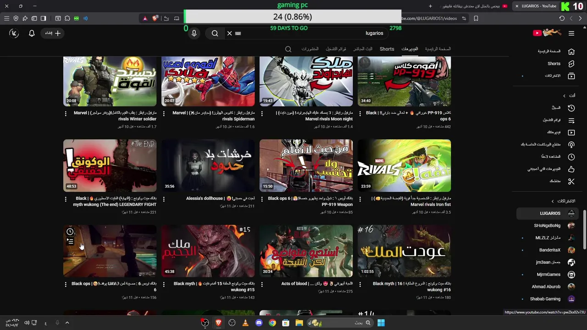
Task: Open Subscriptions feed icon in sidebar
Action: pyautogui.click(x=571, y=76)
